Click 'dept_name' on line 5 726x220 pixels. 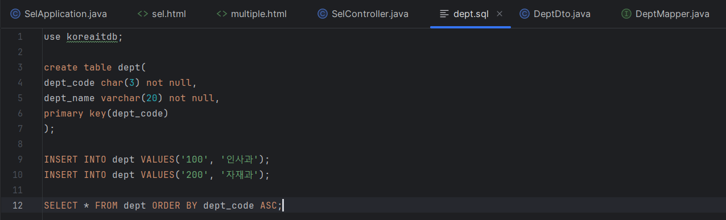pyautogui.click(x=69, y=98)
